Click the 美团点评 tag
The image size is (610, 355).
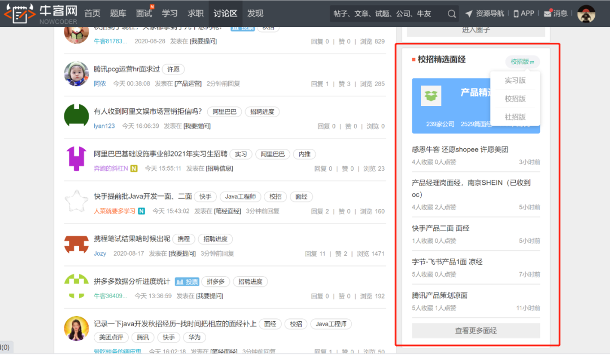tap(111, 338)
